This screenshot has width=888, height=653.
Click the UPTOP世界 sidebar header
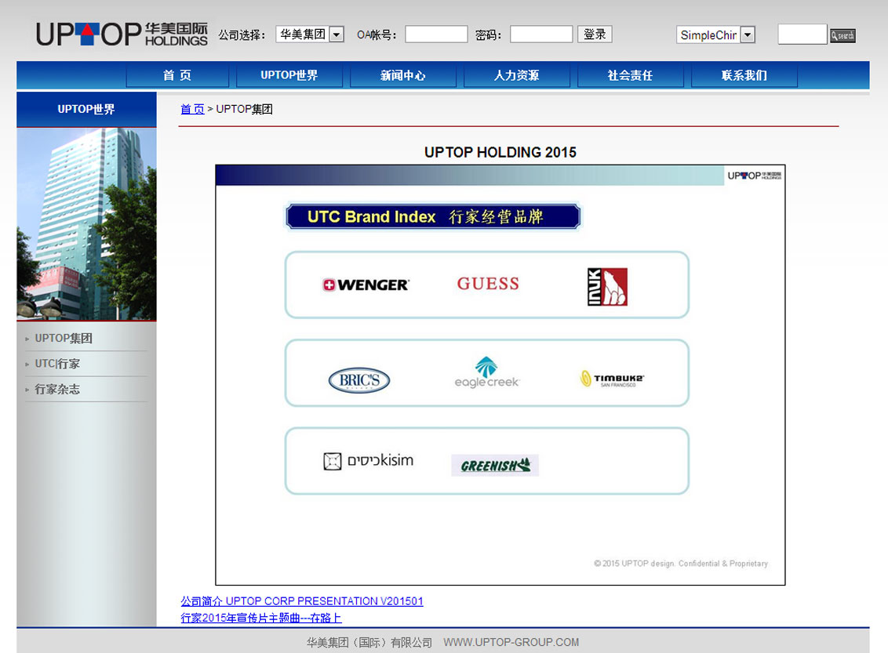click(x=86, y=109)
